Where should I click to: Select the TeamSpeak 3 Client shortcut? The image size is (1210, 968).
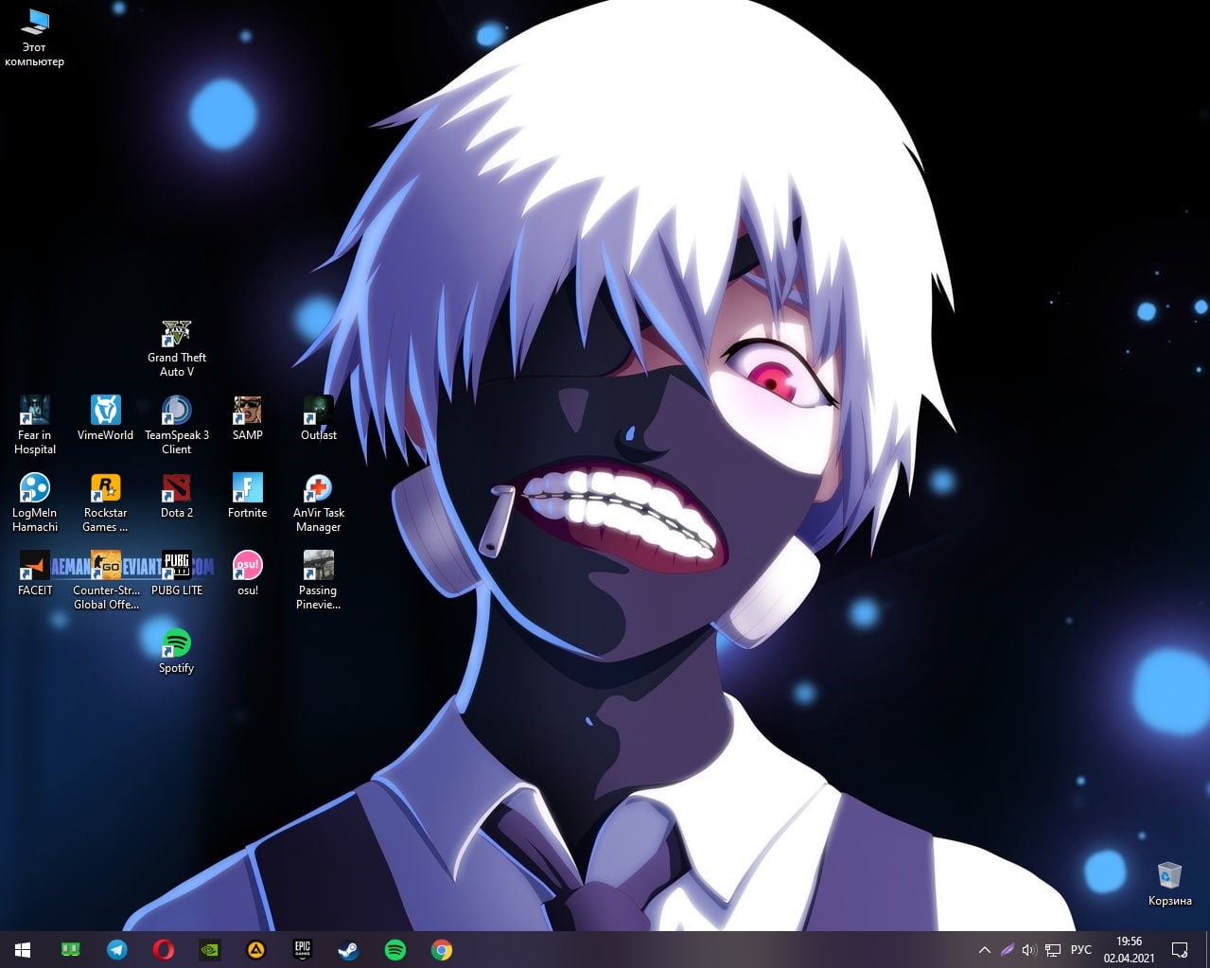(x=176, y=426)
